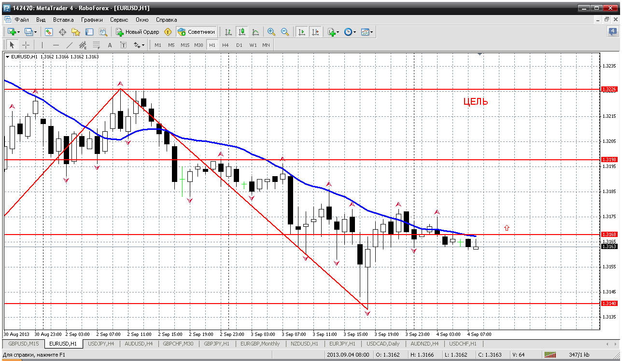This screenshot has height=361, width=622.
Task: Toggle chart auto scroll
Action: (302, 32)
